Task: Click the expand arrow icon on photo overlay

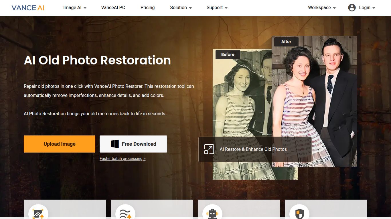Action: click(209, 149)
